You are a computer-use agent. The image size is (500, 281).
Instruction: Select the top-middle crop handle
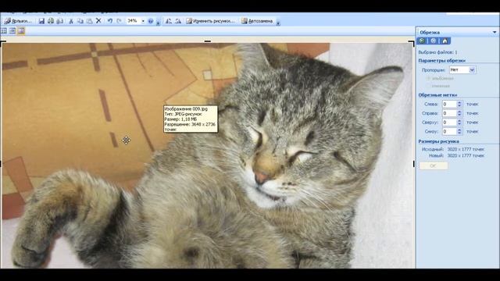pos(207,41)
